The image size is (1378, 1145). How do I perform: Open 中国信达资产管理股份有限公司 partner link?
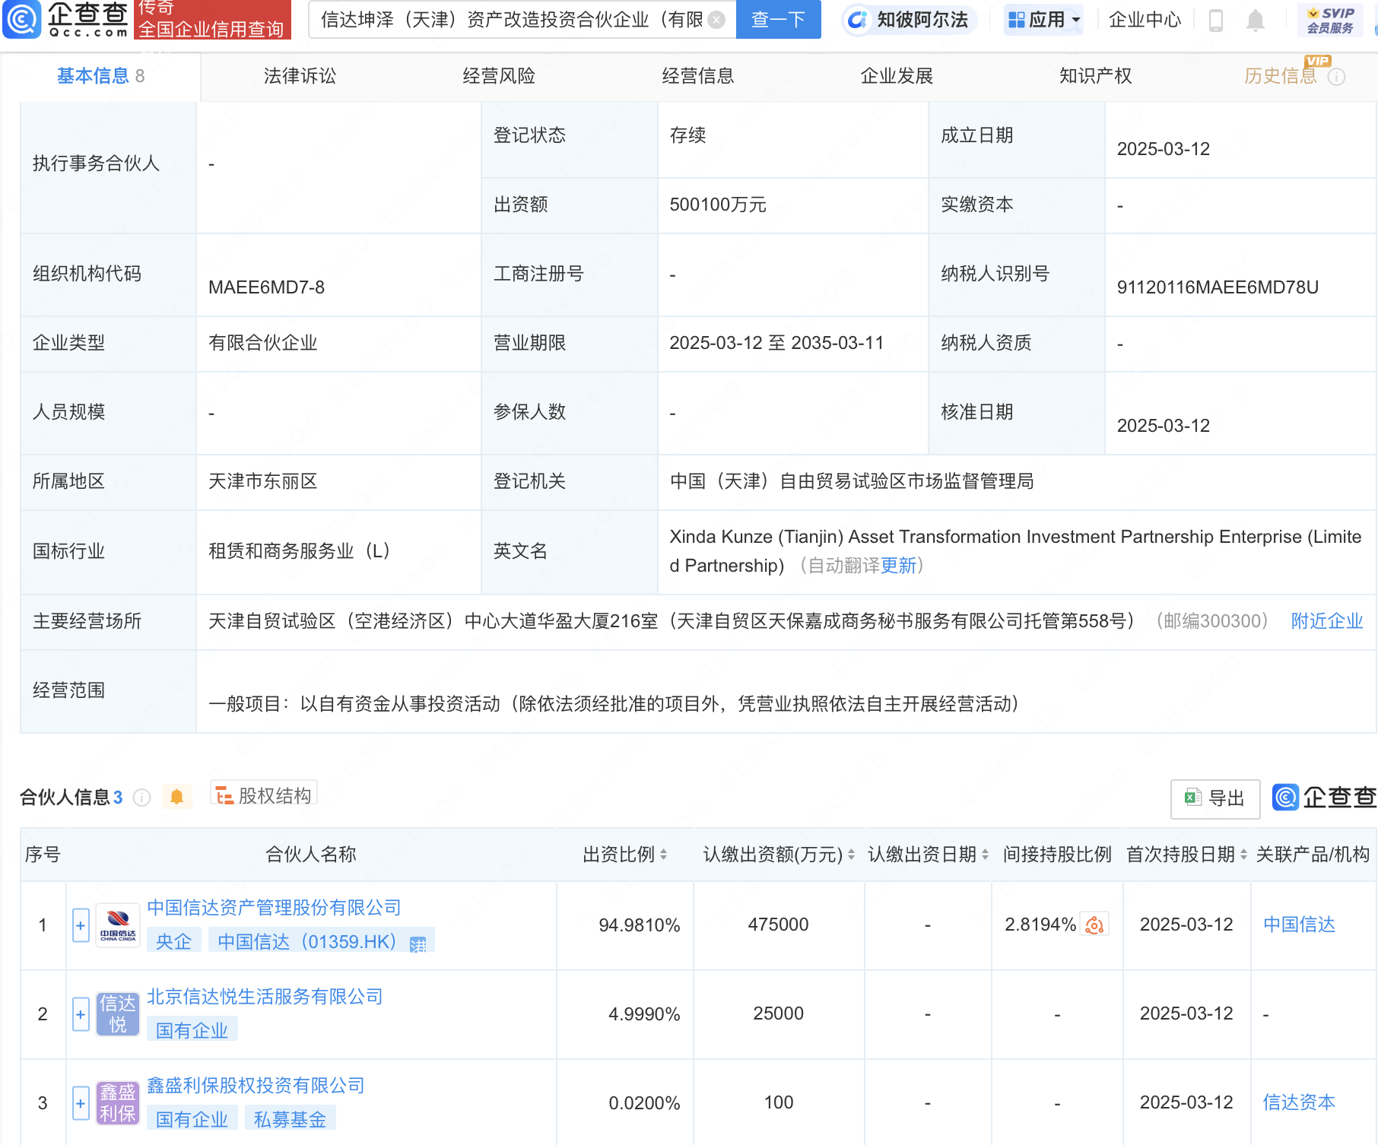pyautogui.click(x=274, y=907)
